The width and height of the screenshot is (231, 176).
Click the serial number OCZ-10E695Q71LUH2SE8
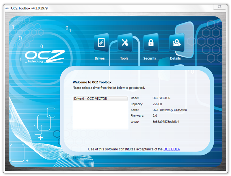169,110
